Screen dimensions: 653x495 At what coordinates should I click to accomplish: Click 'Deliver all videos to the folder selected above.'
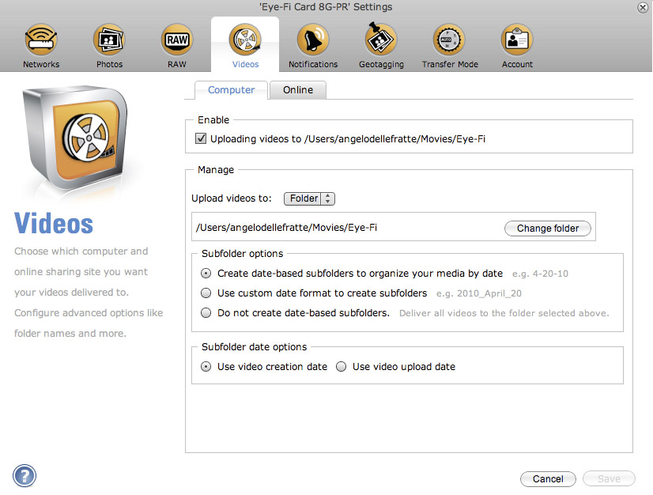[x=504, y=313]
